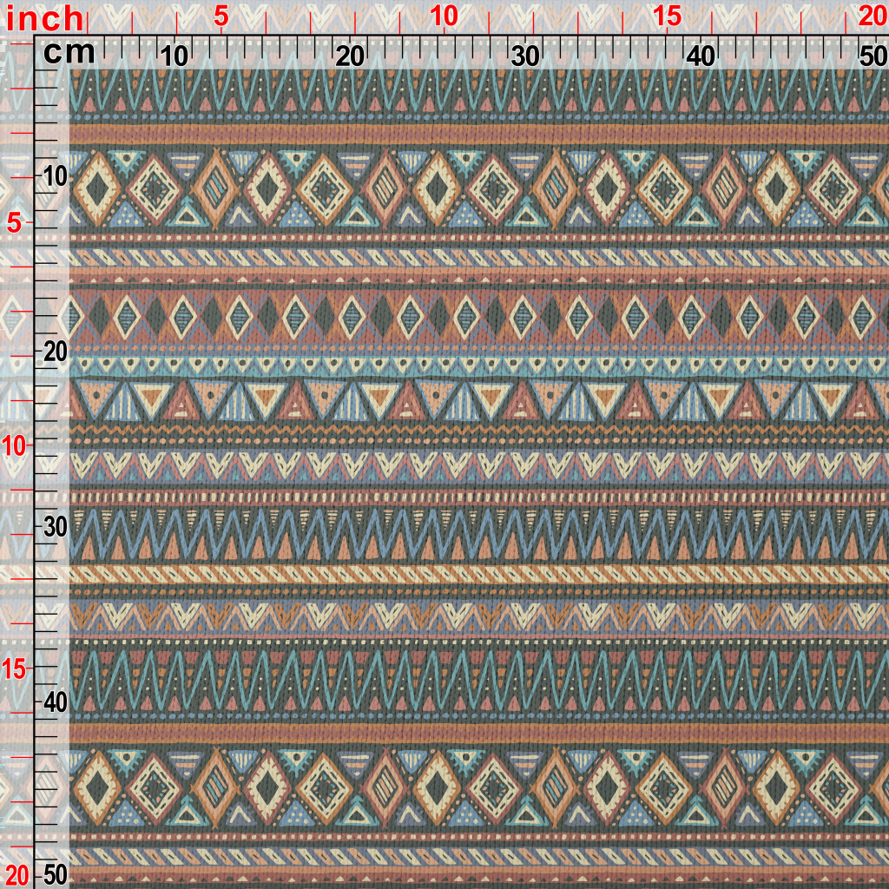889x889 pixels.
Task: Select the 50 cm mark on left ruler
Action: 55,873
